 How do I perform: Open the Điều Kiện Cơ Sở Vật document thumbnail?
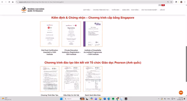71,79
